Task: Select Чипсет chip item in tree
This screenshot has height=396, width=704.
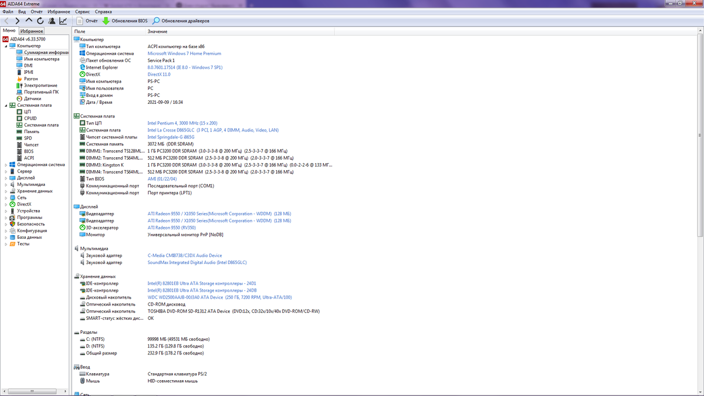Action: click(x=28, y=144)
